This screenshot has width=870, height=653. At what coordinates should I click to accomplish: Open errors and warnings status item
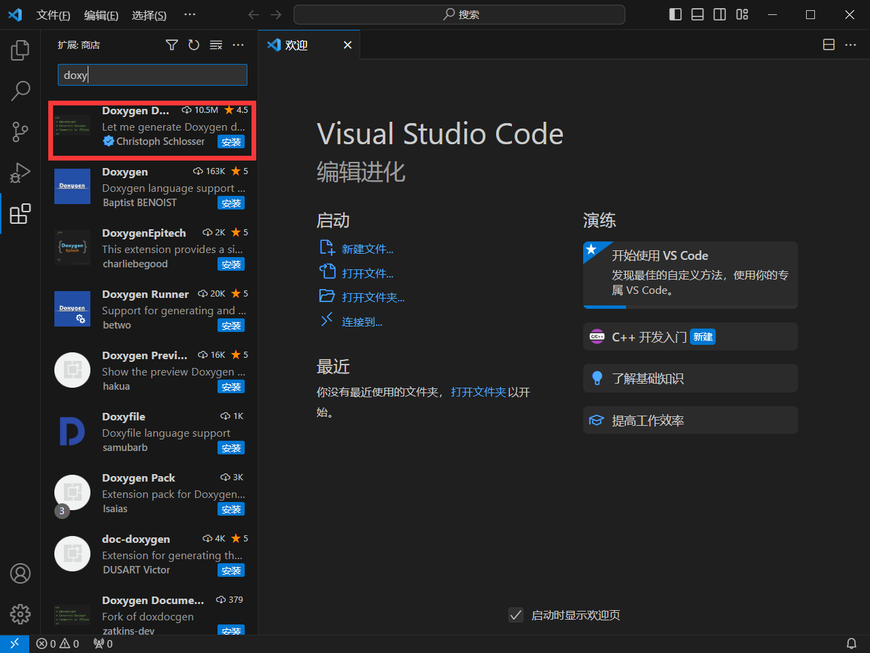pos(58,643)
